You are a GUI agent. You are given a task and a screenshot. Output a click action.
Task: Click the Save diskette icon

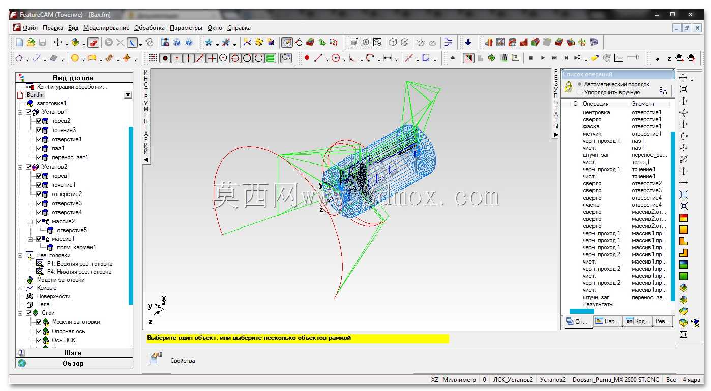click(43, 42)
